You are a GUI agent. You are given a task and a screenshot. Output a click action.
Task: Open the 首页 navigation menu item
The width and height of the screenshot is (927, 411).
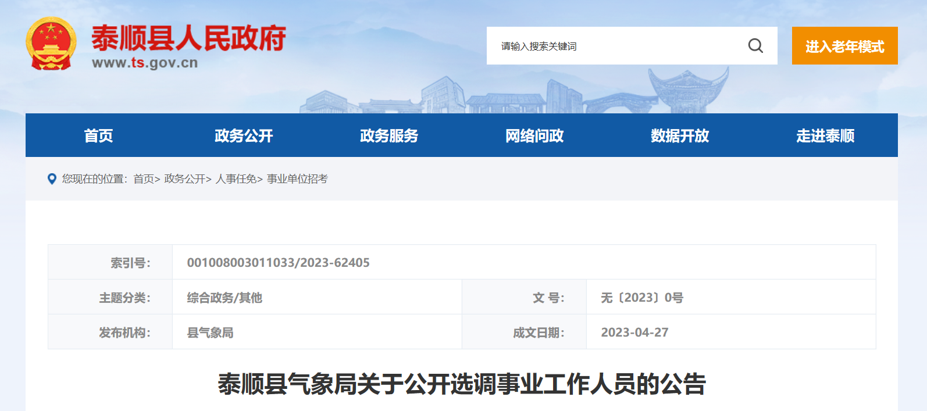click(x=98, y=135)
